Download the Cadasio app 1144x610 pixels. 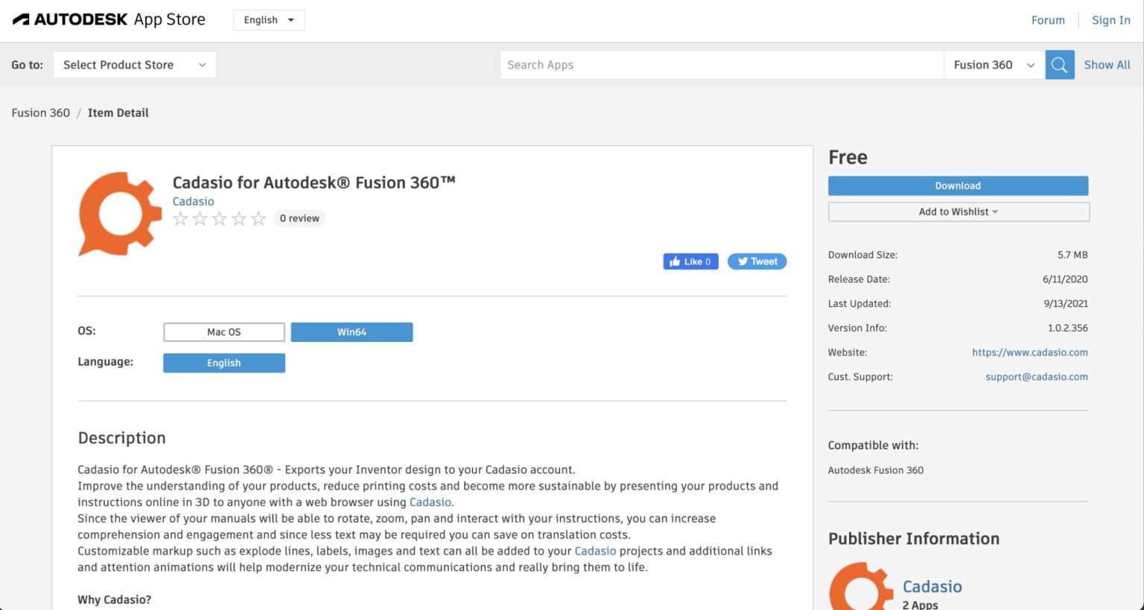pos(958,185)
